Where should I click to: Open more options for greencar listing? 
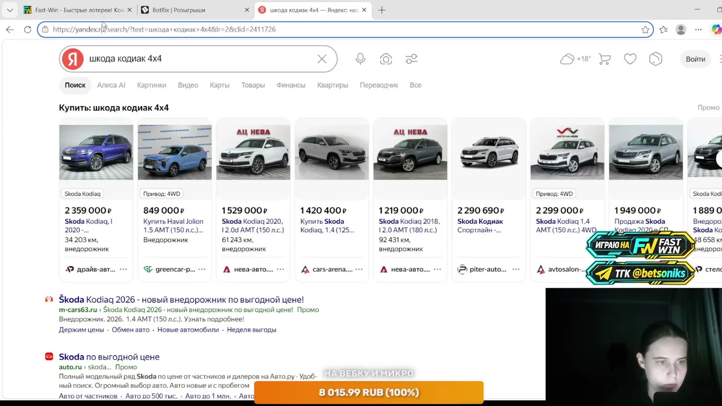pos(201,270)
